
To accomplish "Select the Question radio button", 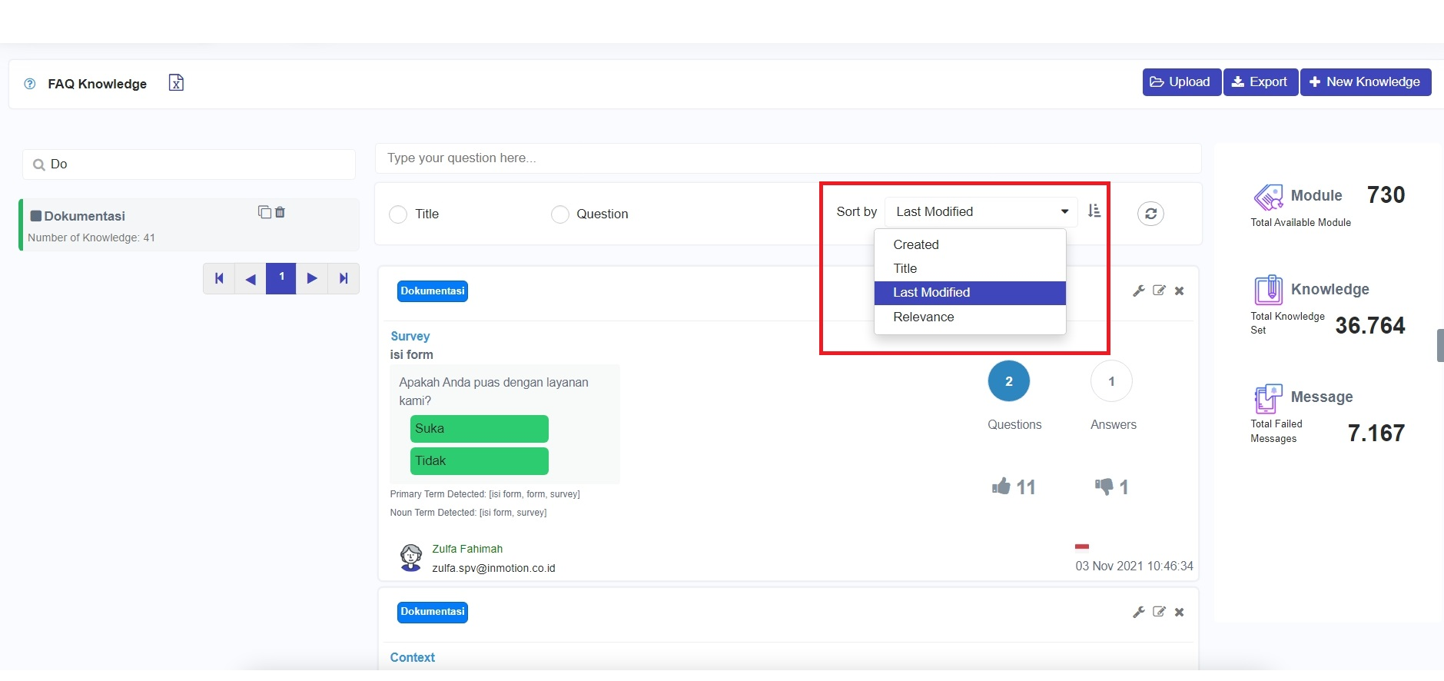I will (x=560, y=214).
